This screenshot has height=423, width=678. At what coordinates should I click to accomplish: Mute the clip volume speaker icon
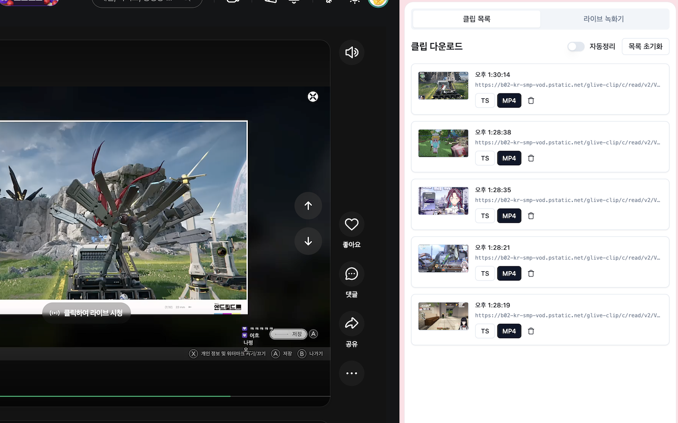pyautogui.click(x=352, y=52)
